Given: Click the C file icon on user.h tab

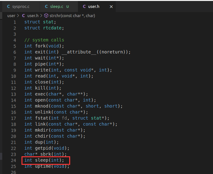Looking at the screenshot, I should pyautogui.click(x=84, y=7).
